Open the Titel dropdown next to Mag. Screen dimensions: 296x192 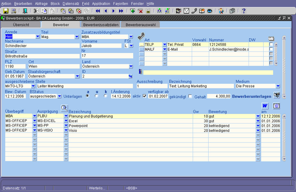(77, 37)
